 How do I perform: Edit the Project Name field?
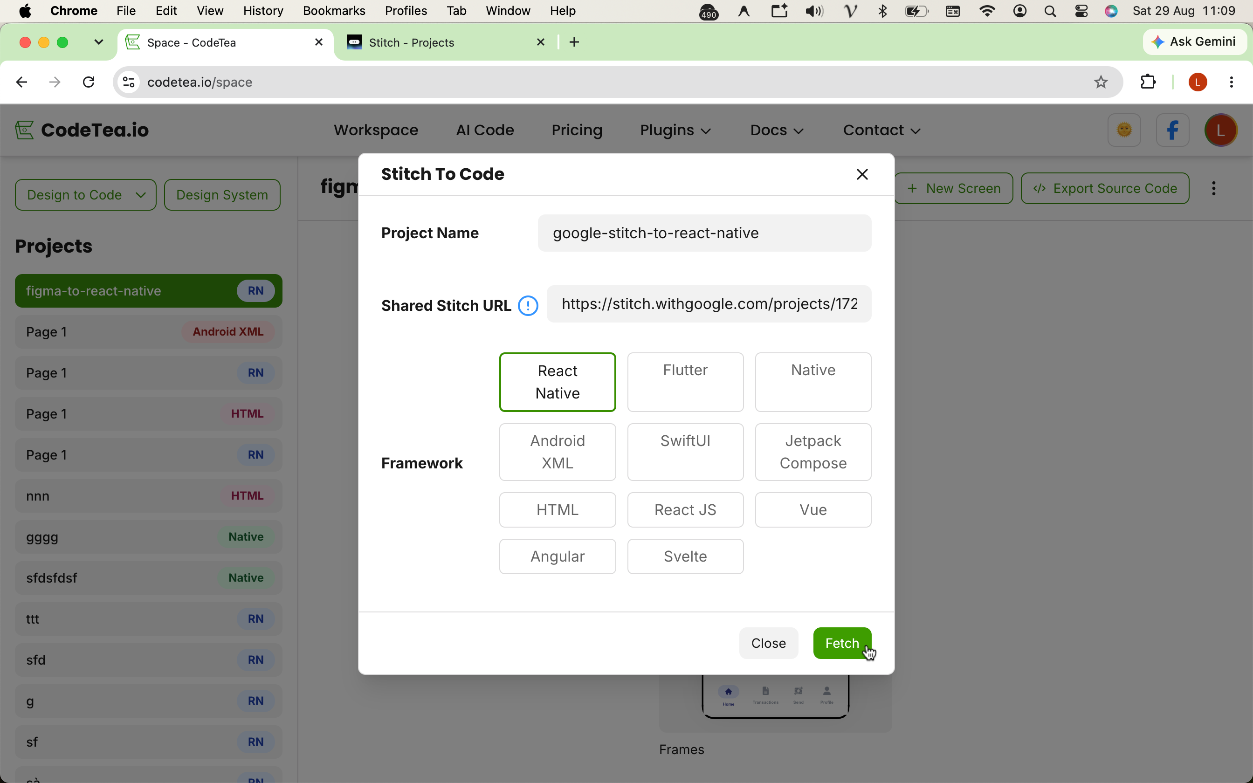(704, 233)
